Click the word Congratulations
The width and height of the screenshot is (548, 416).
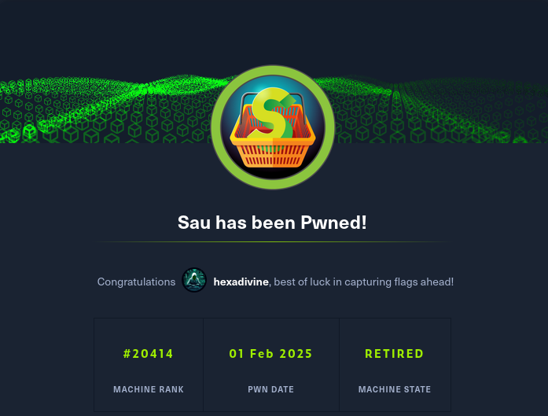click(x=136, y=282)
